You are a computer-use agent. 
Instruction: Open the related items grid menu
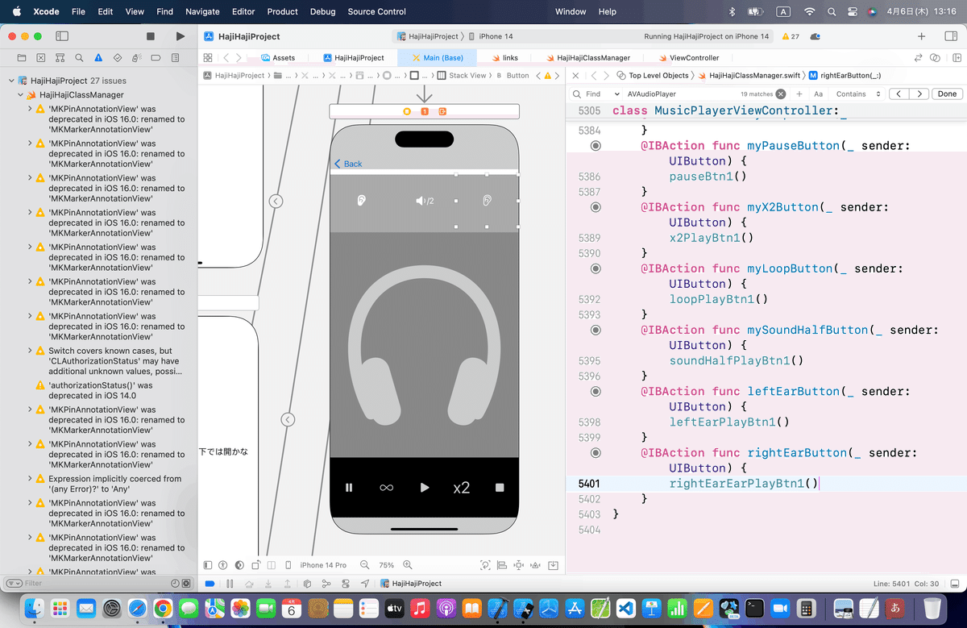[207, 58]
